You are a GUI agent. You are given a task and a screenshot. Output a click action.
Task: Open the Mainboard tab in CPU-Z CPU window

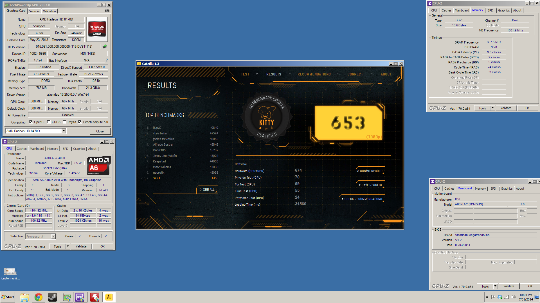tap(37, 149)
